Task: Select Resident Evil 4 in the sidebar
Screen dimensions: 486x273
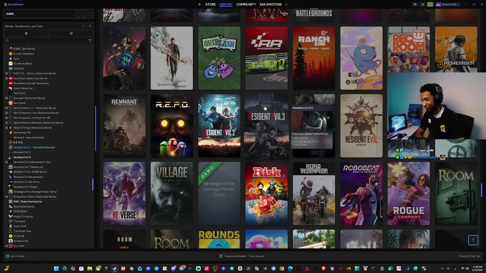Action: 22,157
